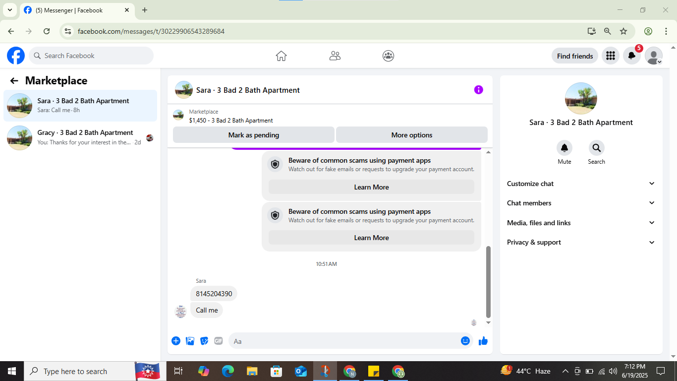Image resolution: width=677 pixels, height=381 pixels.
Task: Go back with the browser back arrow
Action: point(11,31)
